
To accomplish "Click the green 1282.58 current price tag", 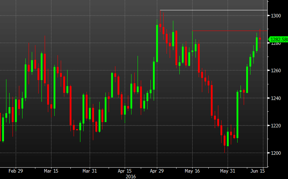I will [x=278, y=40].
